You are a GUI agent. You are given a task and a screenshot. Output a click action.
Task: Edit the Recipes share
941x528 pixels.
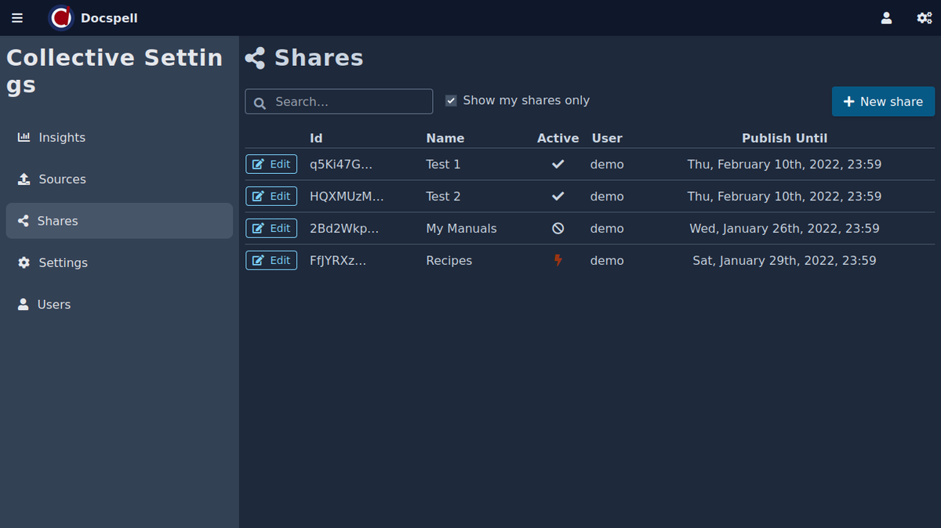tap(271, 260)
